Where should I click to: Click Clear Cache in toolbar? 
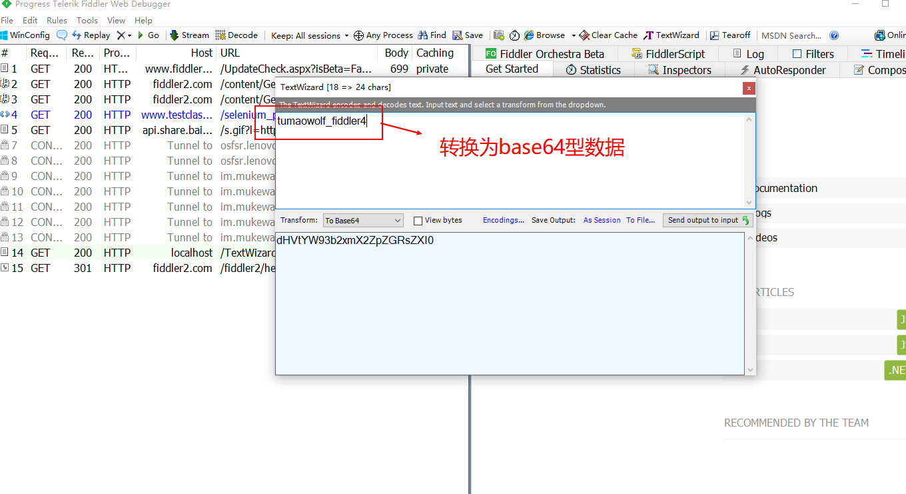tap(608, 35)
